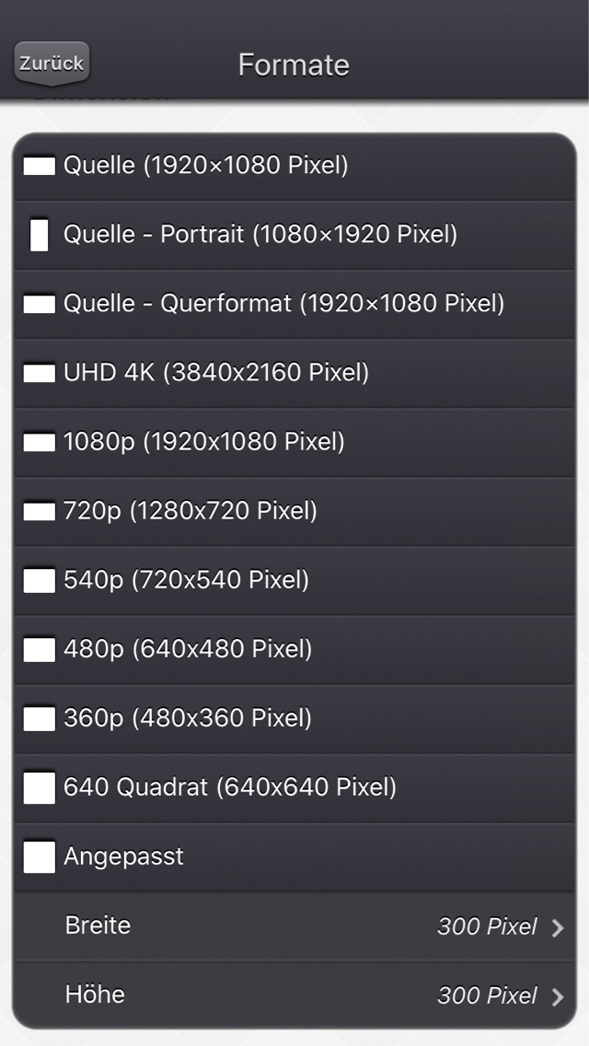Click the 4:3 icon beside 540p
The image size is (589, 1046).
[x=40, y=580]
